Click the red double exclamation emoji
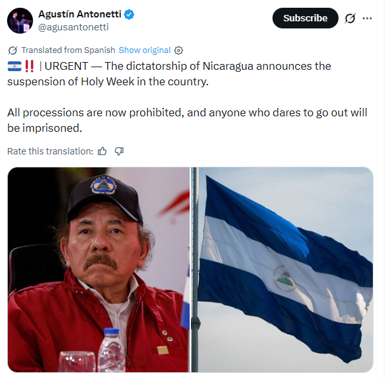The image size is (389, 380). click(x=29, y=67)
